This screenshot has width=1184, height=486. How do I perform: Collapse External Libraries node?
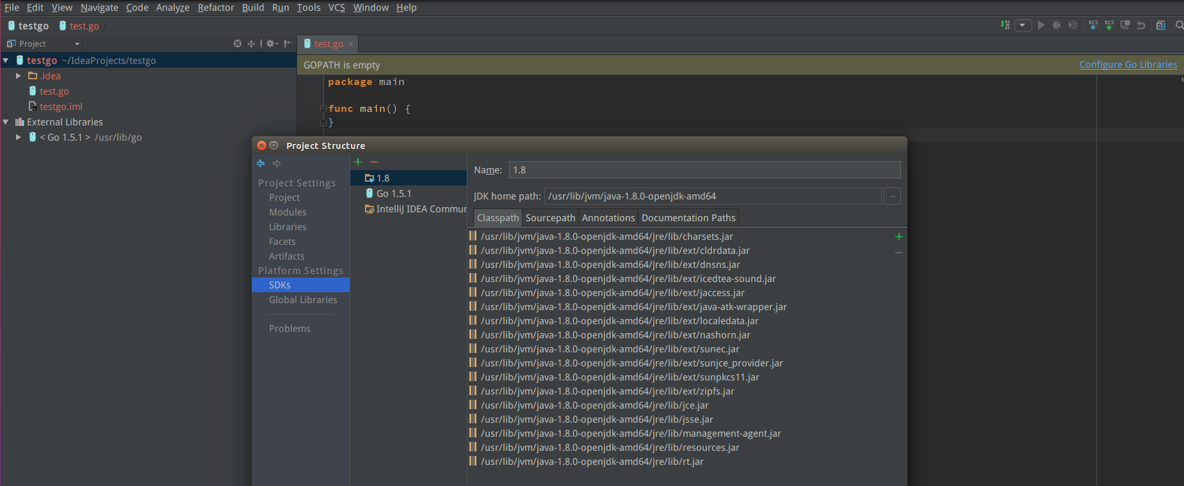point(6,121)
